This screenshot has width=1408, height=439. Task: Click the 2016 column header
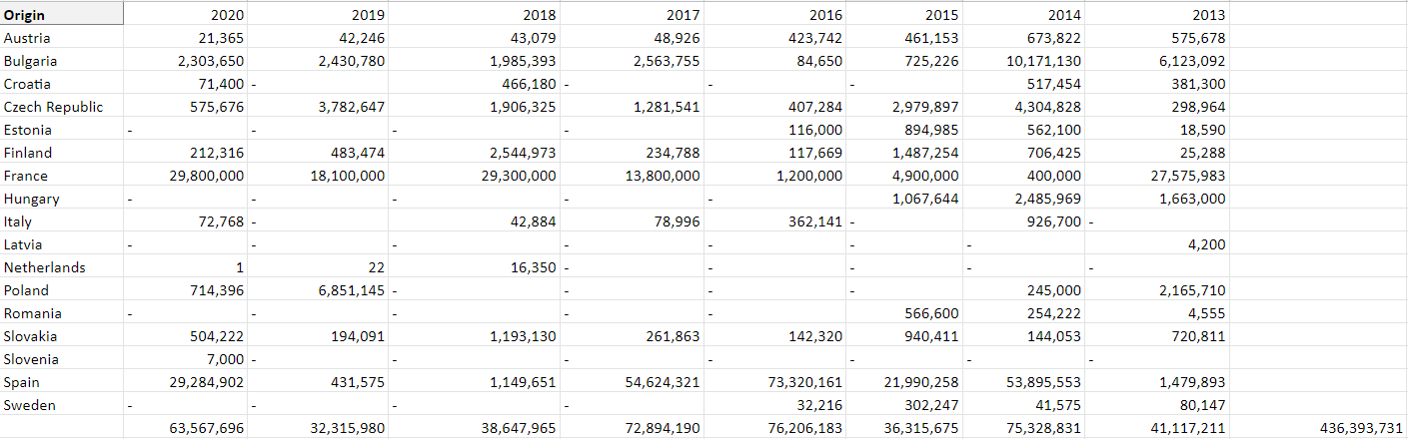click(776, 15)
